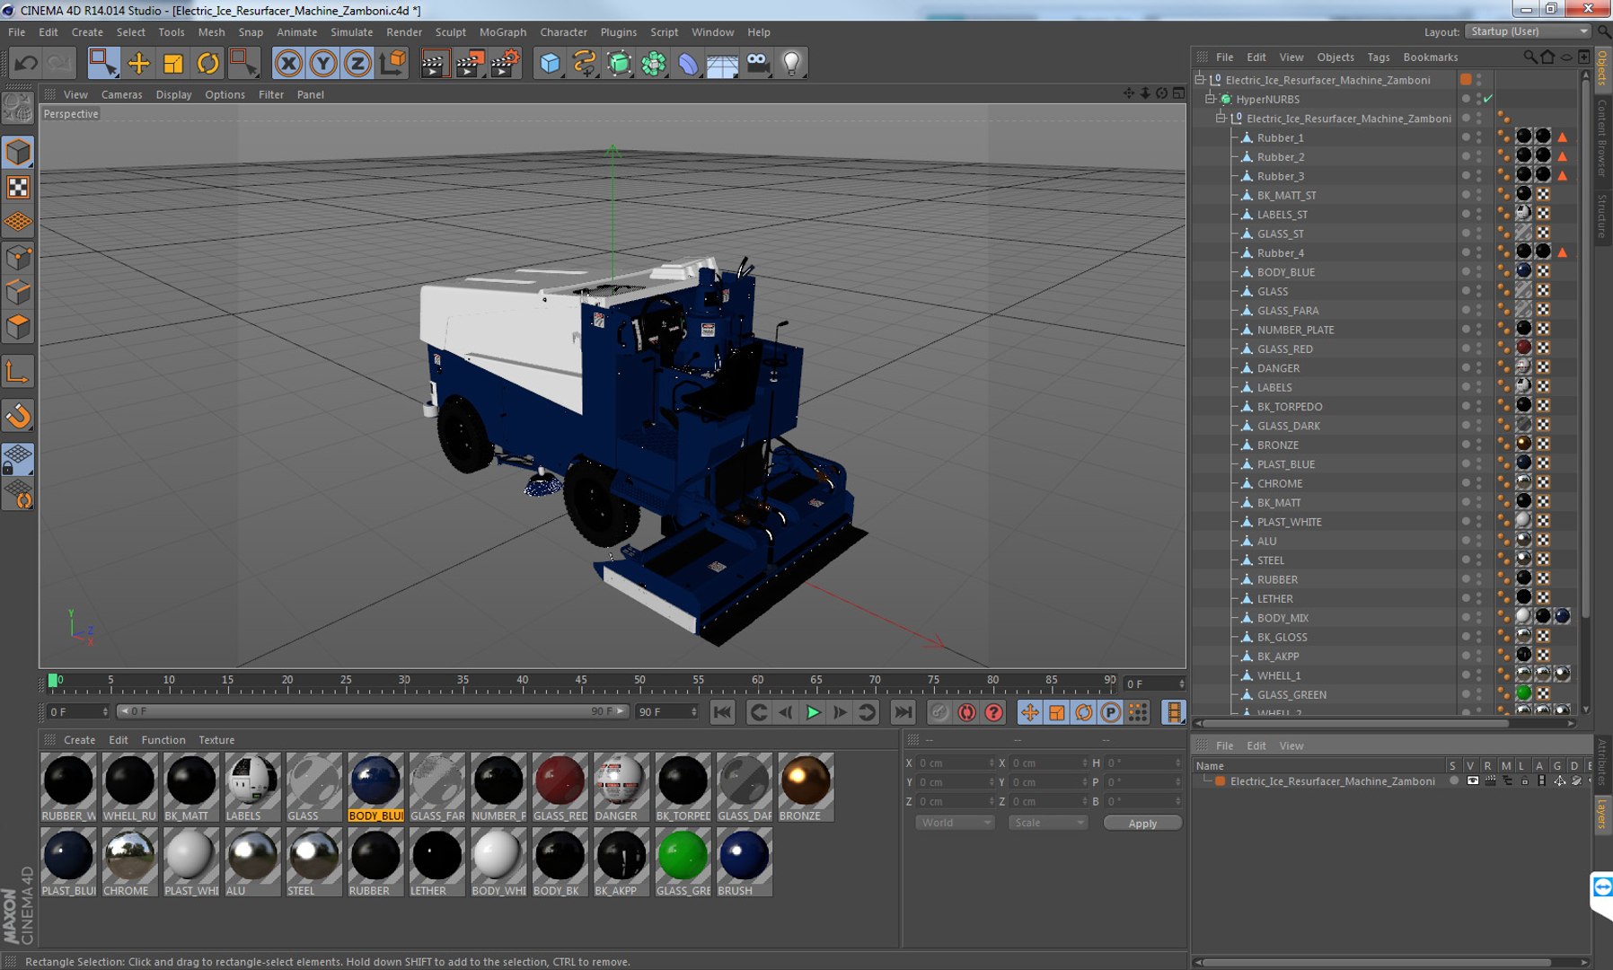Click the Undo arrow icon
1613x970 pixels.
tap(26, 63)
